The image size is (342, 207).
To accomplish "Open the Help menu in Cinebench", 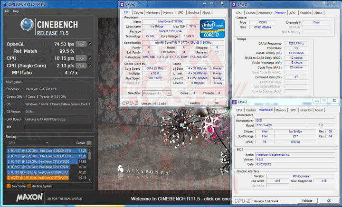I will pyautogui.click(x=16, y=11).
